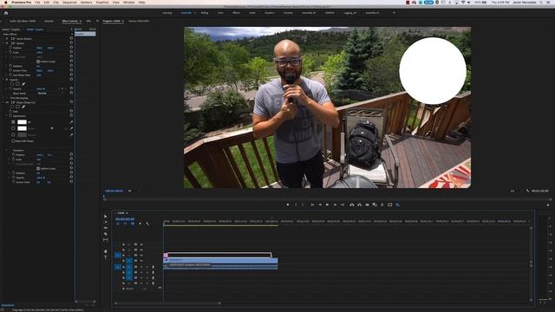Click the Go to In button
Viewport: 555px width, 312px height.
pyautogui.click(x=312, y=205)
